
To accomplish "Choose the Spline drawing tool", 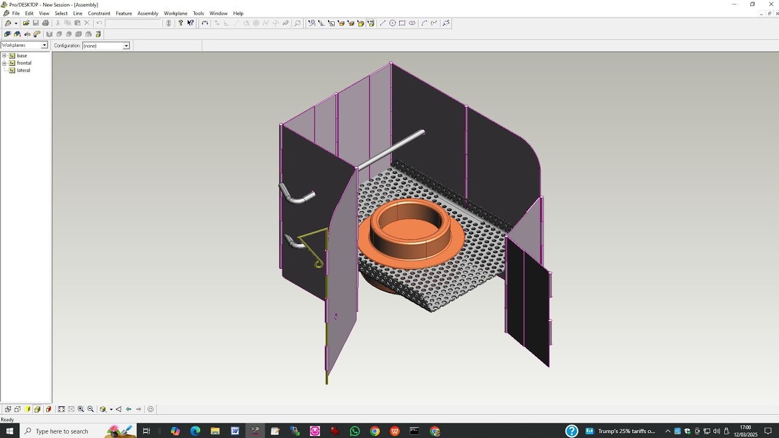I will [434, 23].
